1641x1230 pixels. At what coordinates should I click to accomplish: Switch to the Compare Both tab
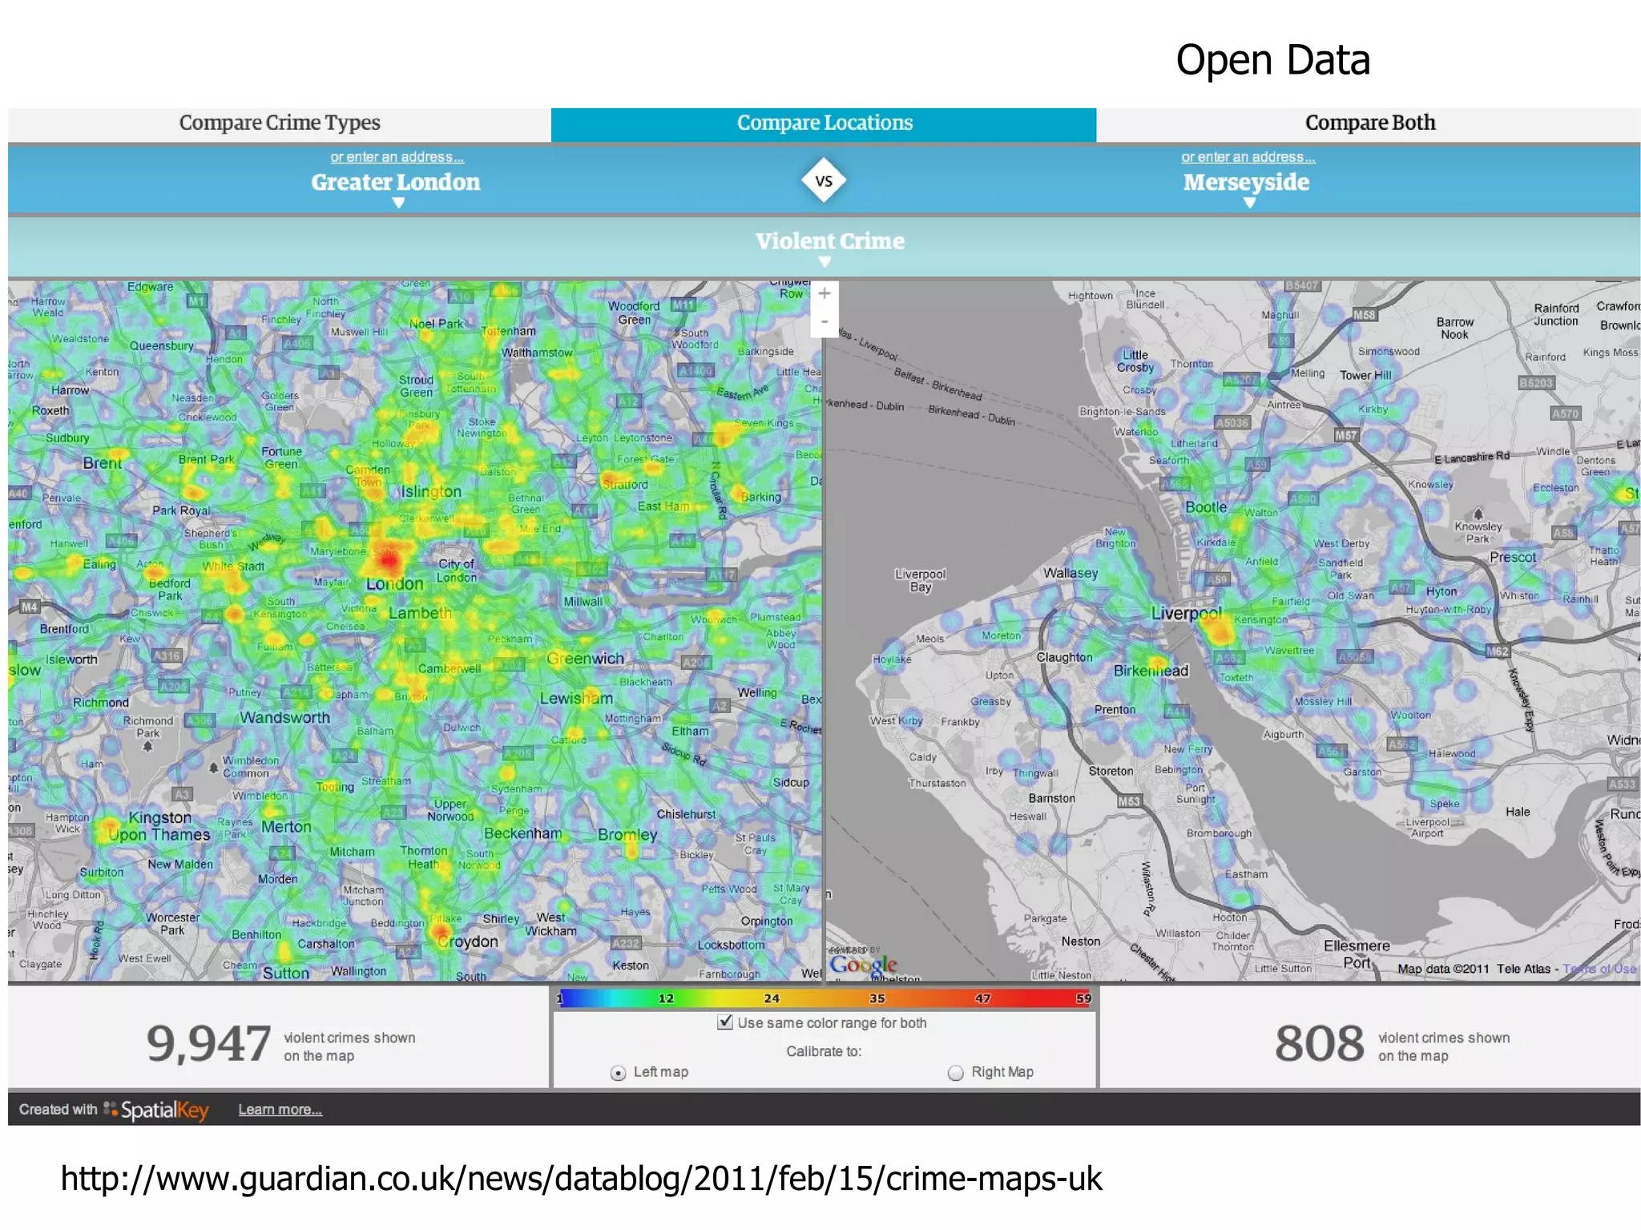[x=1369, y=123]
